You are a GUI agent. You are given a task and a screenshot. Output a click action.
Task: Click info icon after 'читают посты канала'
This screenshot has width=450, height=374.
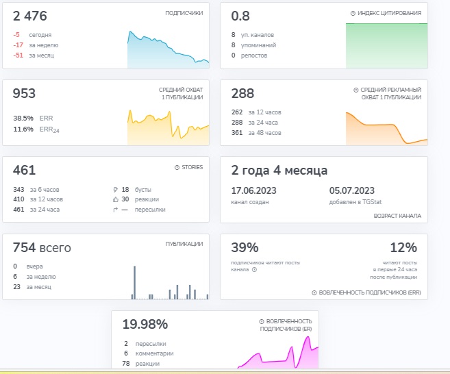(x=254, y=269)
